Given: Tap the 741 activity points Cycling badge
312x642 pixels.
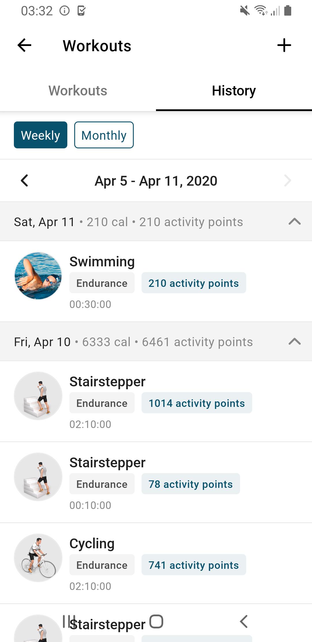Looking at the screenshot, I should 194,565.
